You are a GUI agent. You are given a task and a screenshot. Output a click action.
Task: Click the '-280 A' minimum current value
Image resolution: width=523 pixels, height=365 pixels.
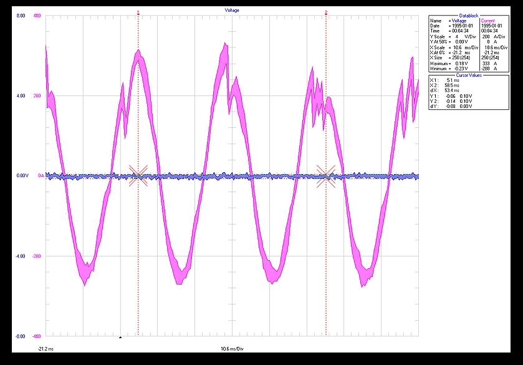pyautogui.click(x=489, y=69)
